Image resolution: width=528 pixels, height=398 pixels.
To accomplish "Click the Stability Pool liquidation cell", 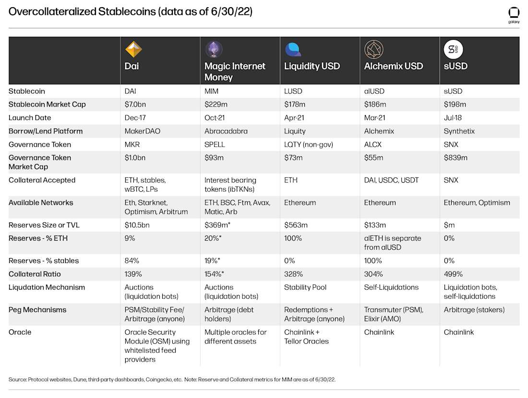I will click(305, 287).
